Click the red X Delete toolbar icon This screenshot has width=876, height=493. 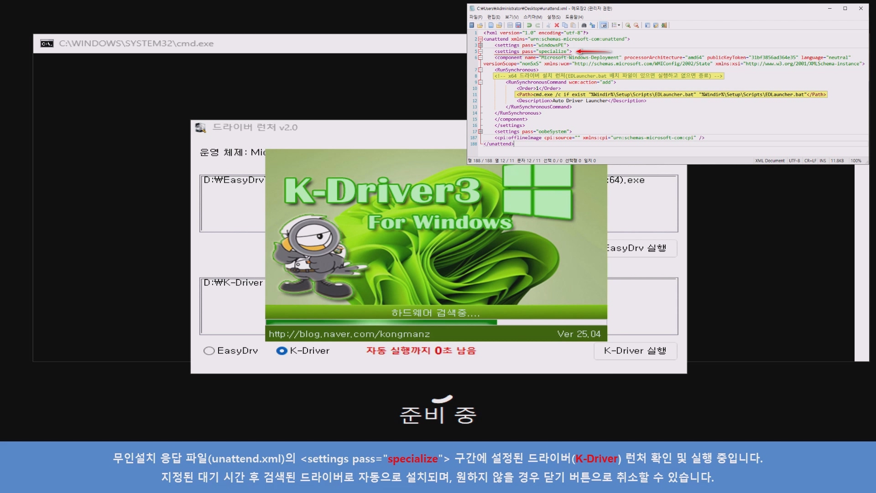tap(557, 25)
